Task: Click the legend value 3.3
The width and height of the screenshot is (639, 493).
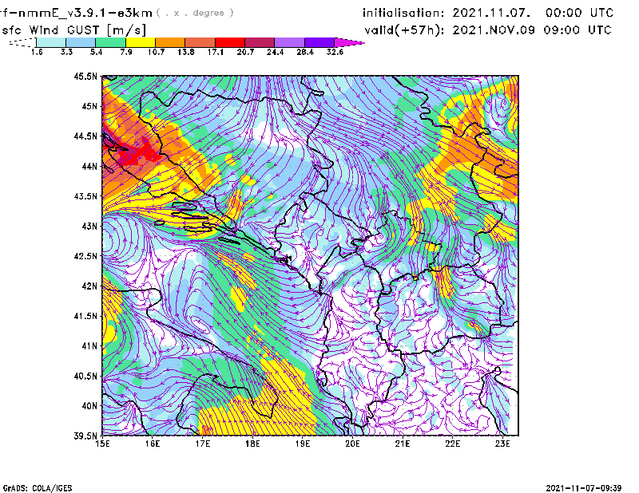Action: [66, 52]
